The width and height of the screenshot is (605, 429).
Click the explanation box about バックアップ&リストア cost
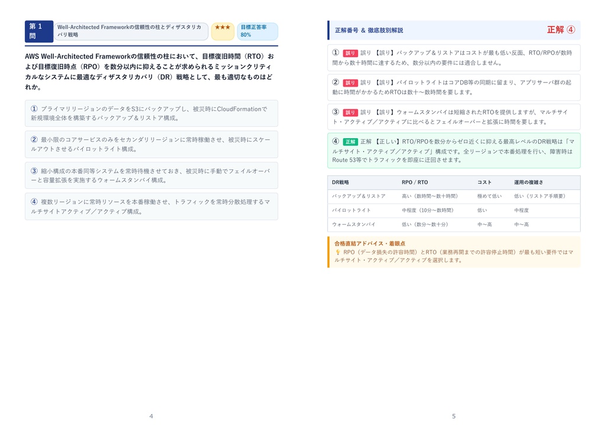point(454,58)
